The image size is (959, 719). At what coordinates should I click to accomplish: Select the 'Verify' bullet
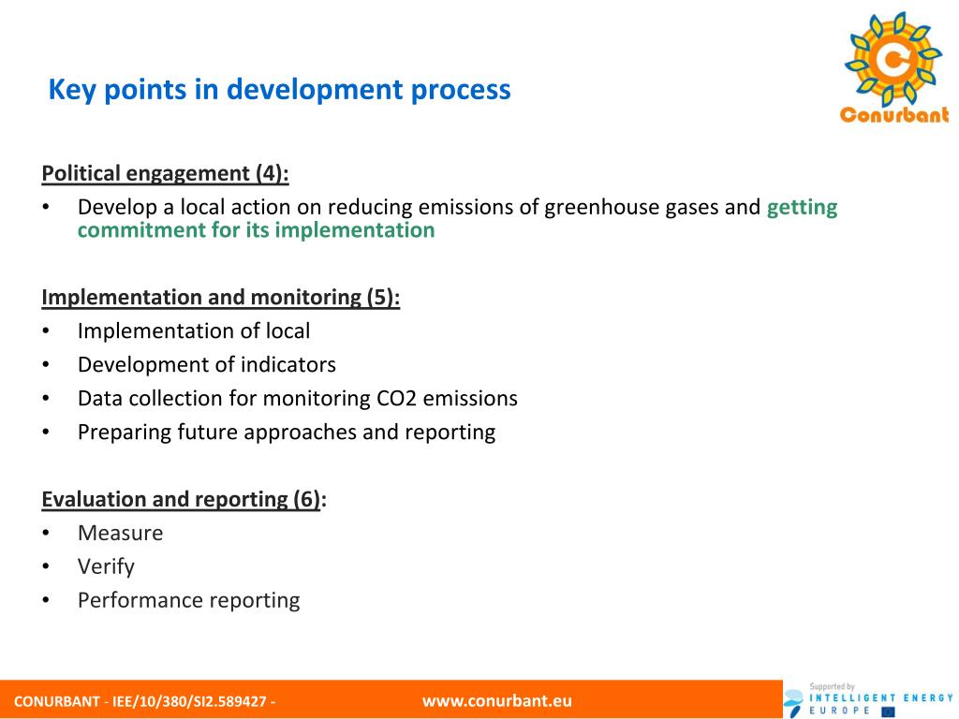point(106,566)
